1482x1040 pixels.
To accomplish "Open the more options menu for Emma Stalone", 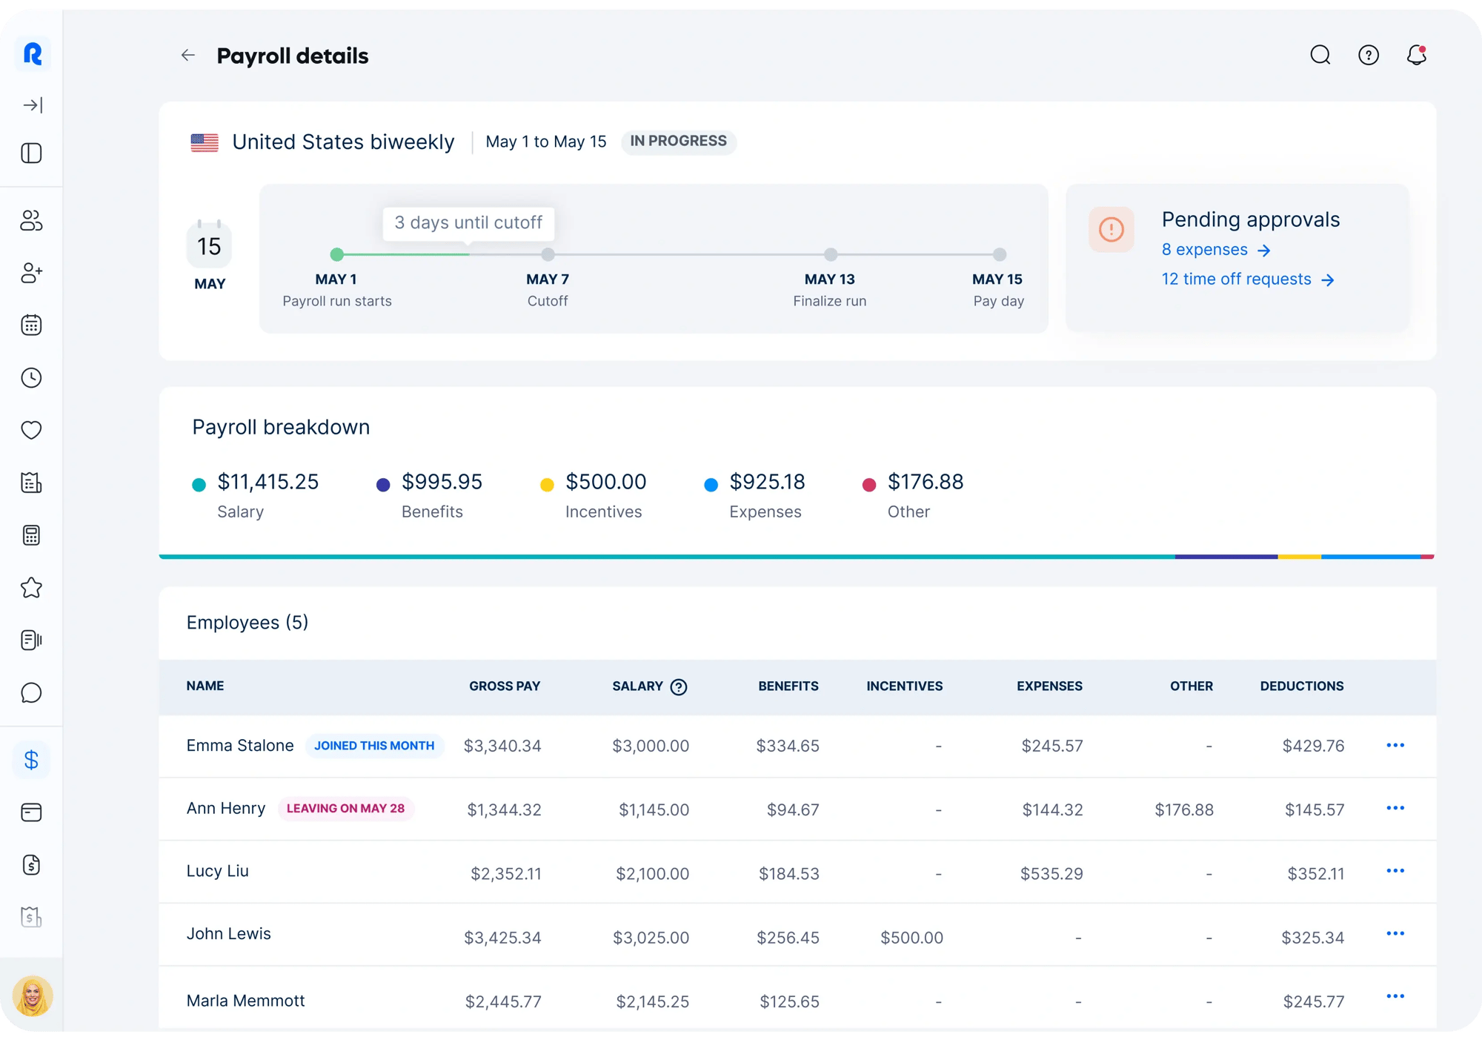I will [1395, 745].
